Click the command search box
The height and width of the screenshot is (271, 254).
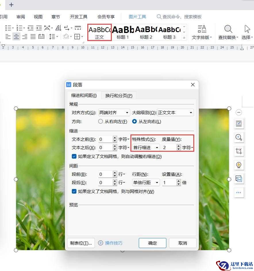pyautogui.click(x=179, y=17)
